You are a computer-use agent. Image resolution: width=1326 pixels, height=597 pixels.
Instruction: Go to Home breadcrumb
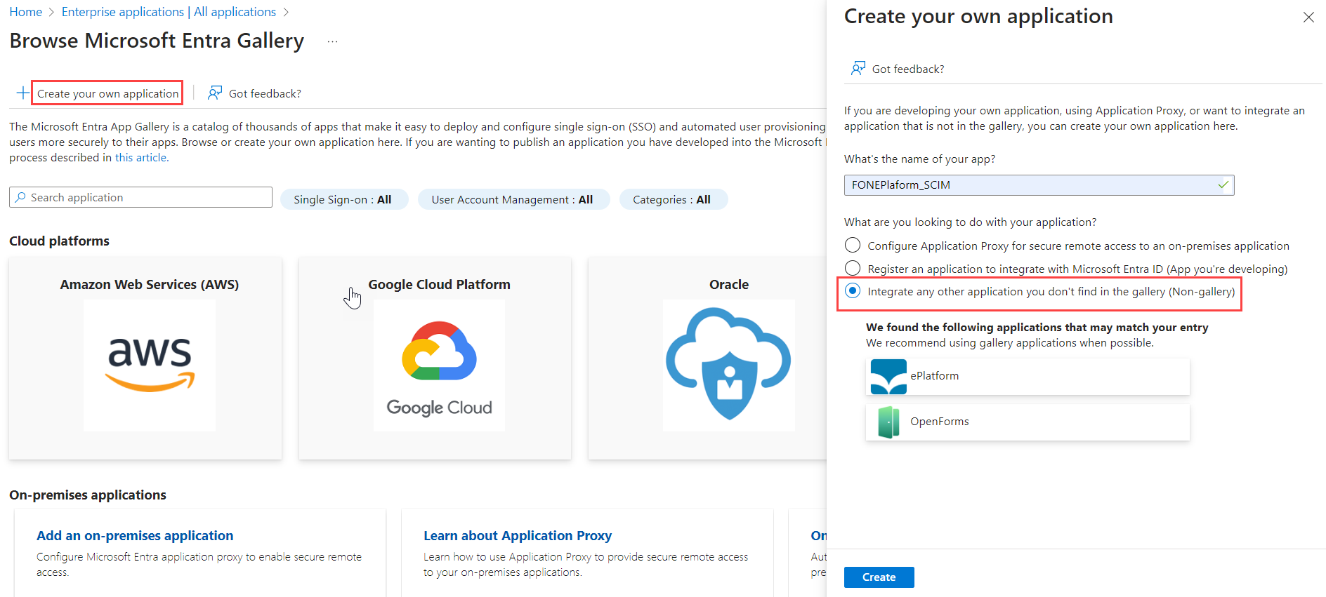26,12
